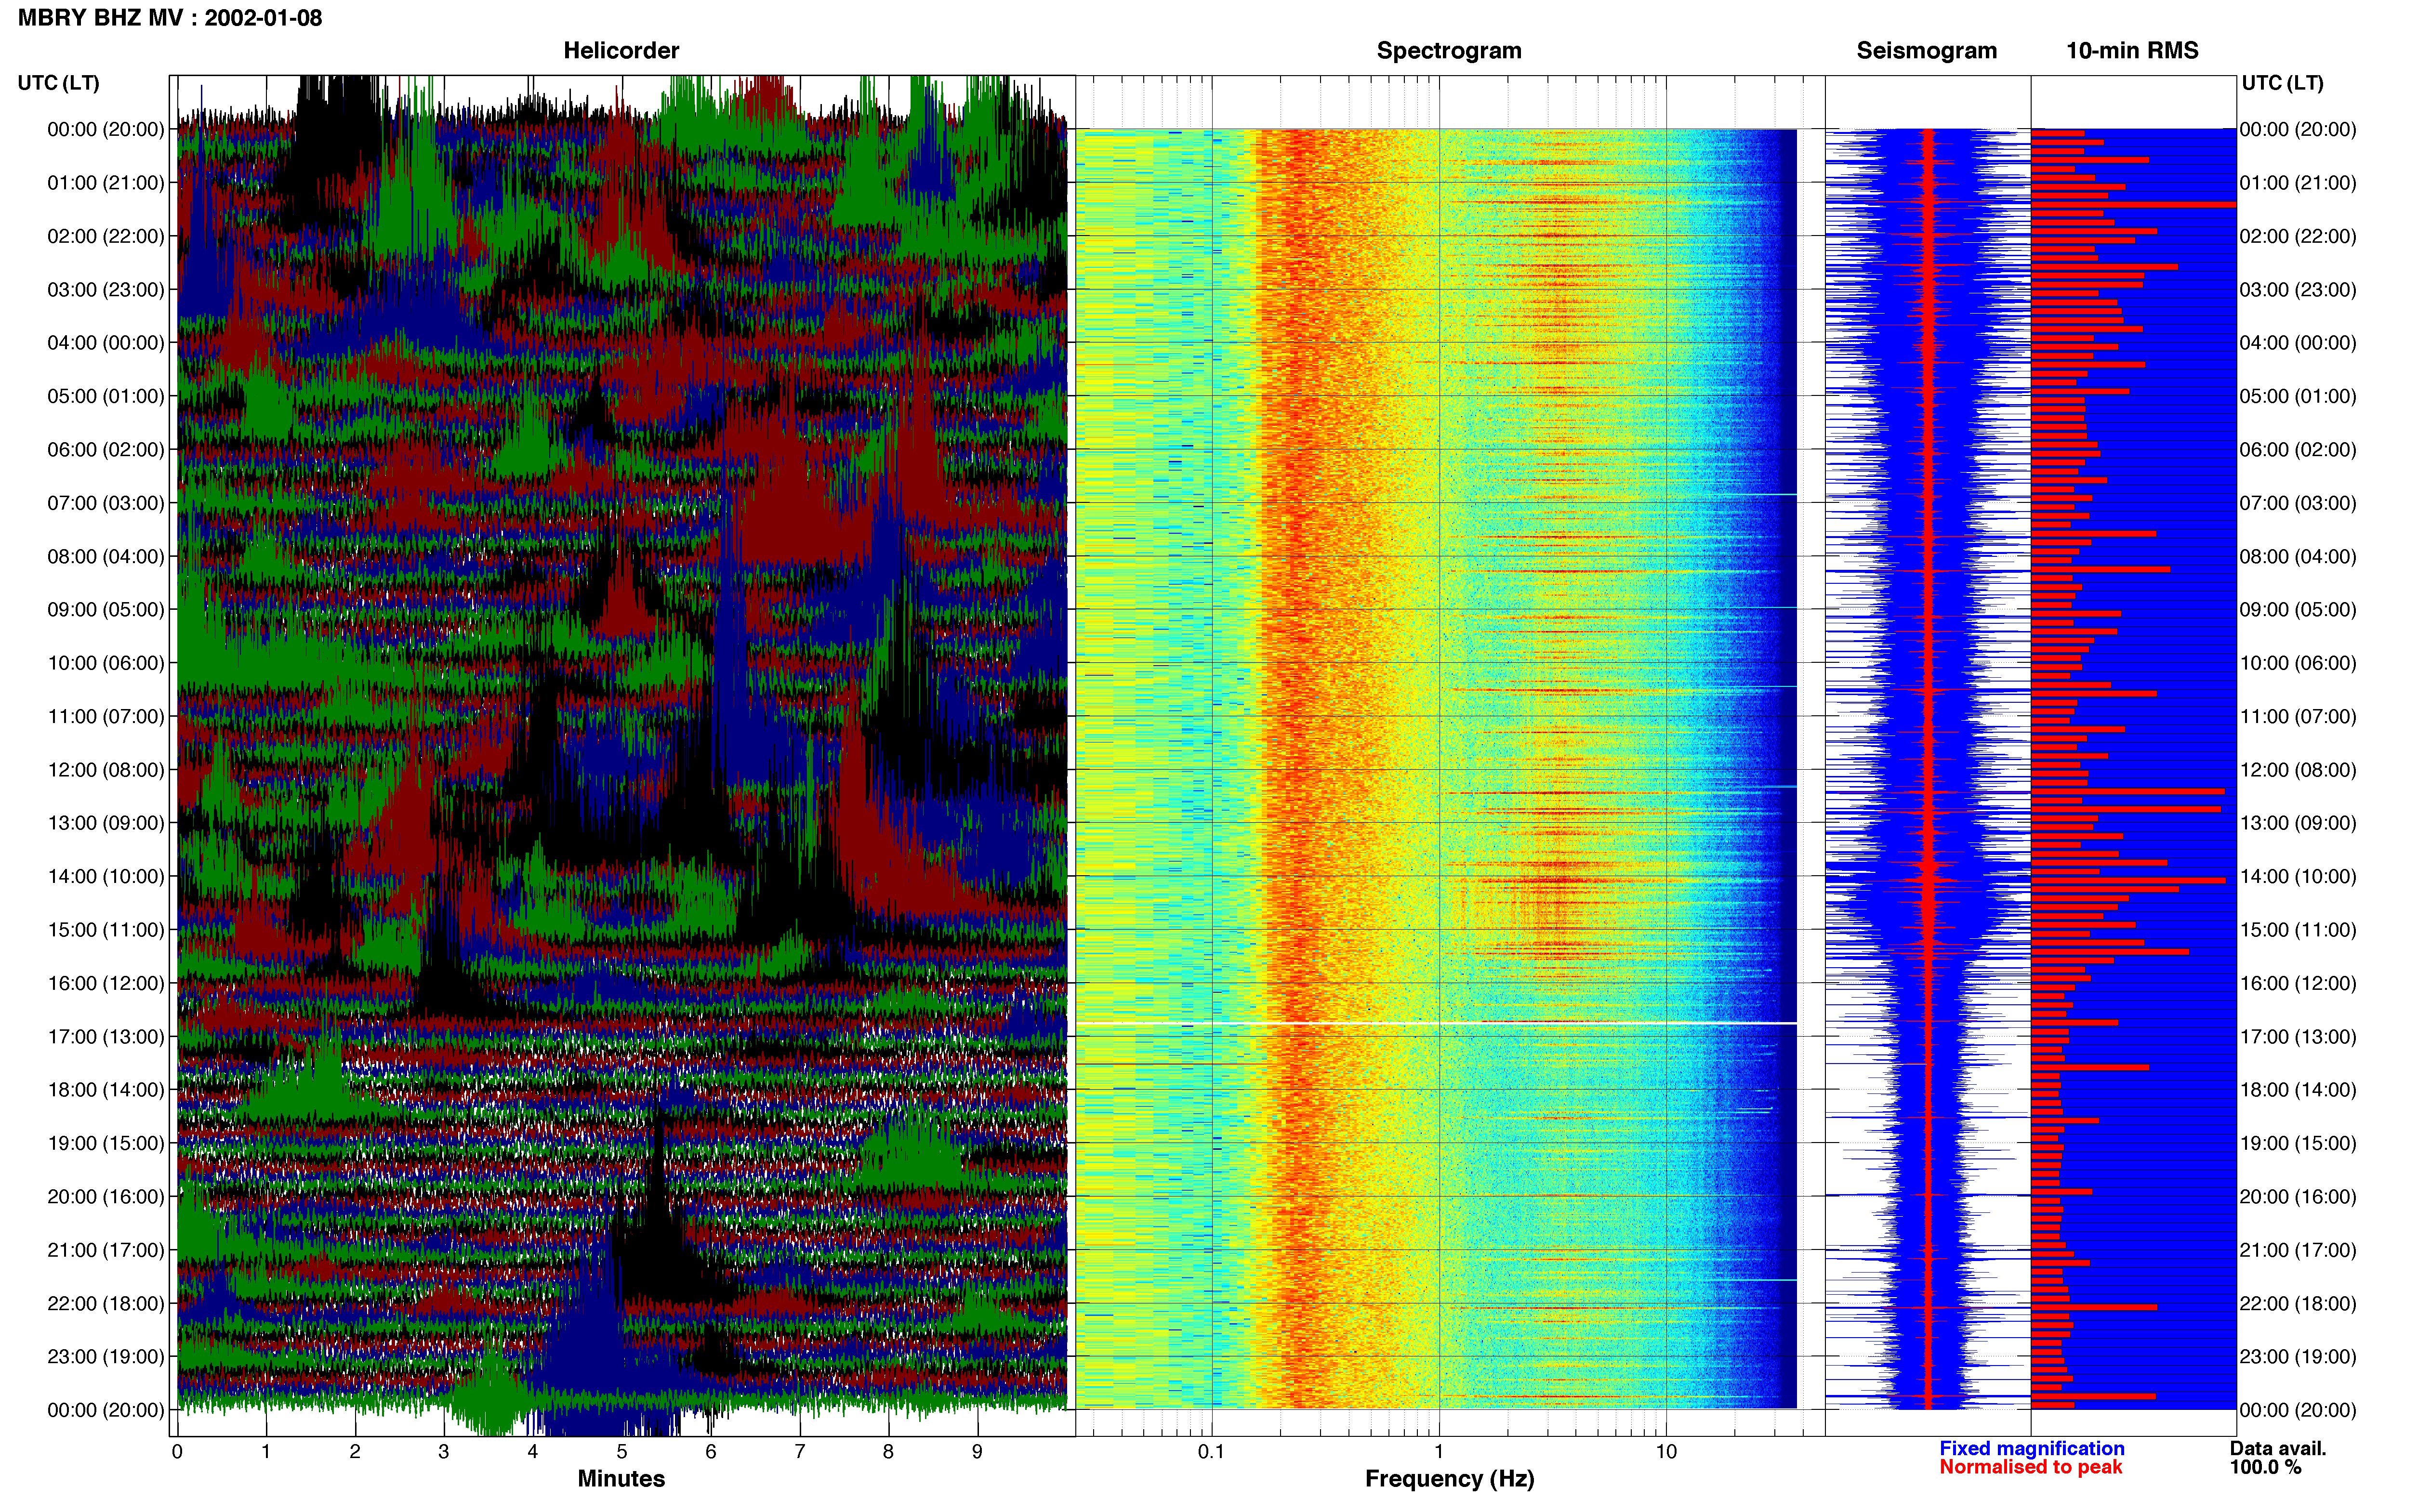Click the 16:00 (12:00) label beside the RMS panel
The width and height of the screenshot is (2418, 1512).
[2298, 984]
